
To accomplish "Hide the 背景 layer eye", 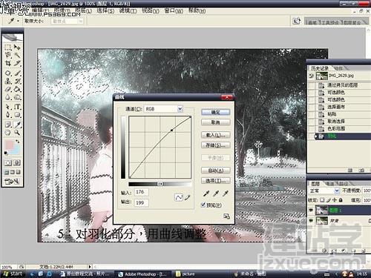I will tap(311, 220).
